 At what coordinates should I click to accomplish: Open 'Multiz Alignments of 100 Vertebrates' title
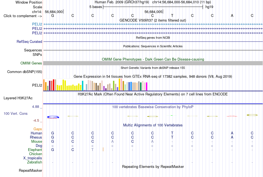click(153, 125)
